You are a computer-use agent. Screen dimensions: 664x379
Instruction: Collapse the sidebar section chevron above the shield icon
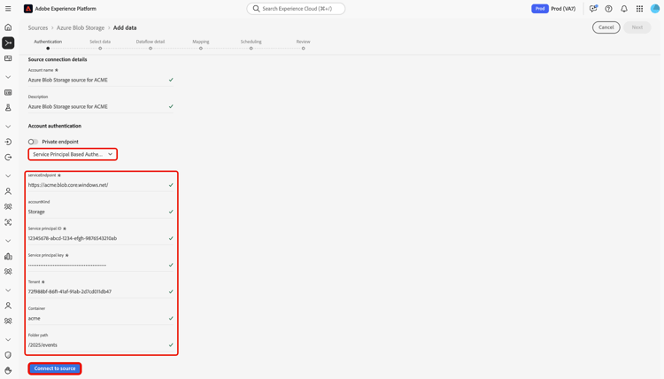click(x=8, y=340)
